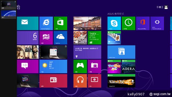Open Microsoft Solitaire Collection tile
Image resolution: width=172 pixels, height=97 pixels.
coord(114,38)
